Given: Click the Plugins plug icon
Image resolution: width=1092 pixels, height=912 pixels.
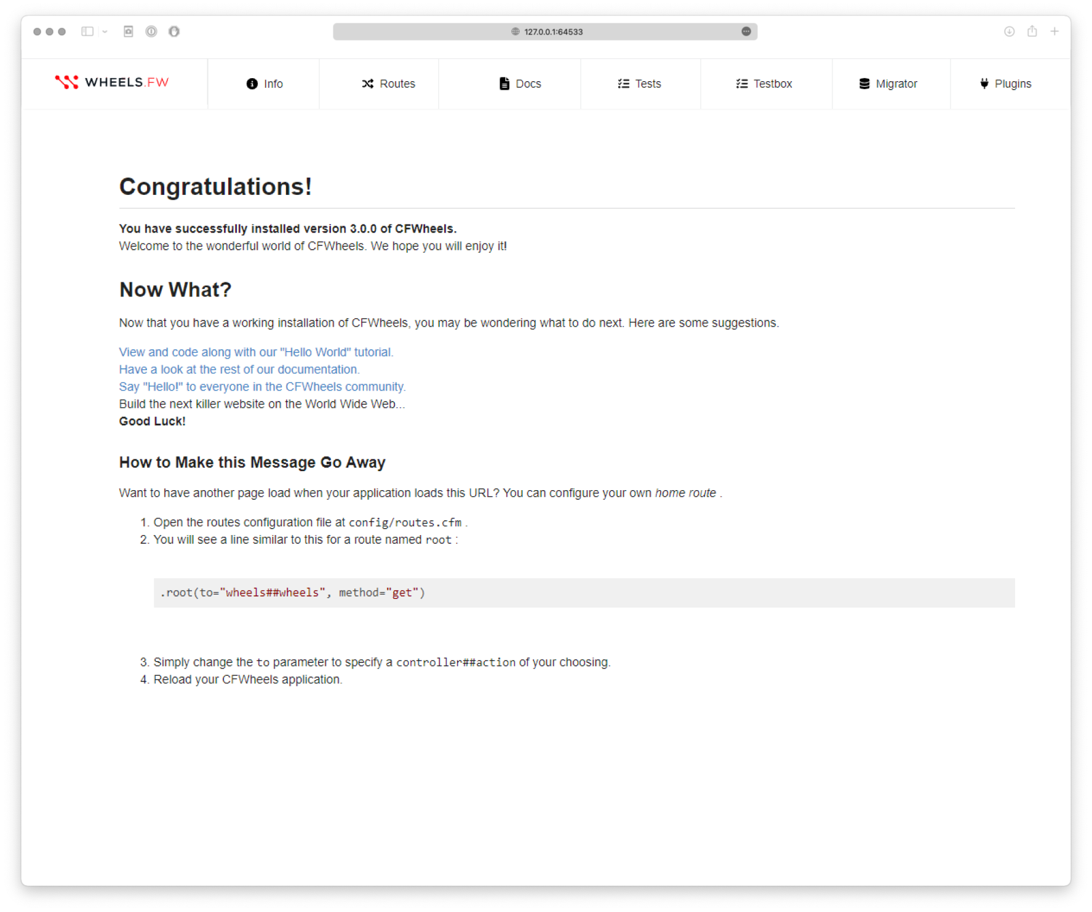Looking at the screenshot, I should coord(984,84).
